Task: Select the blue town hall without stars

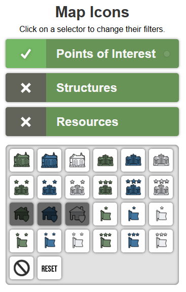Action: tap(133, 160)
